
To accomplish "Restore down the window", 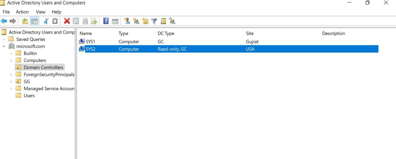I will [368, 3].
